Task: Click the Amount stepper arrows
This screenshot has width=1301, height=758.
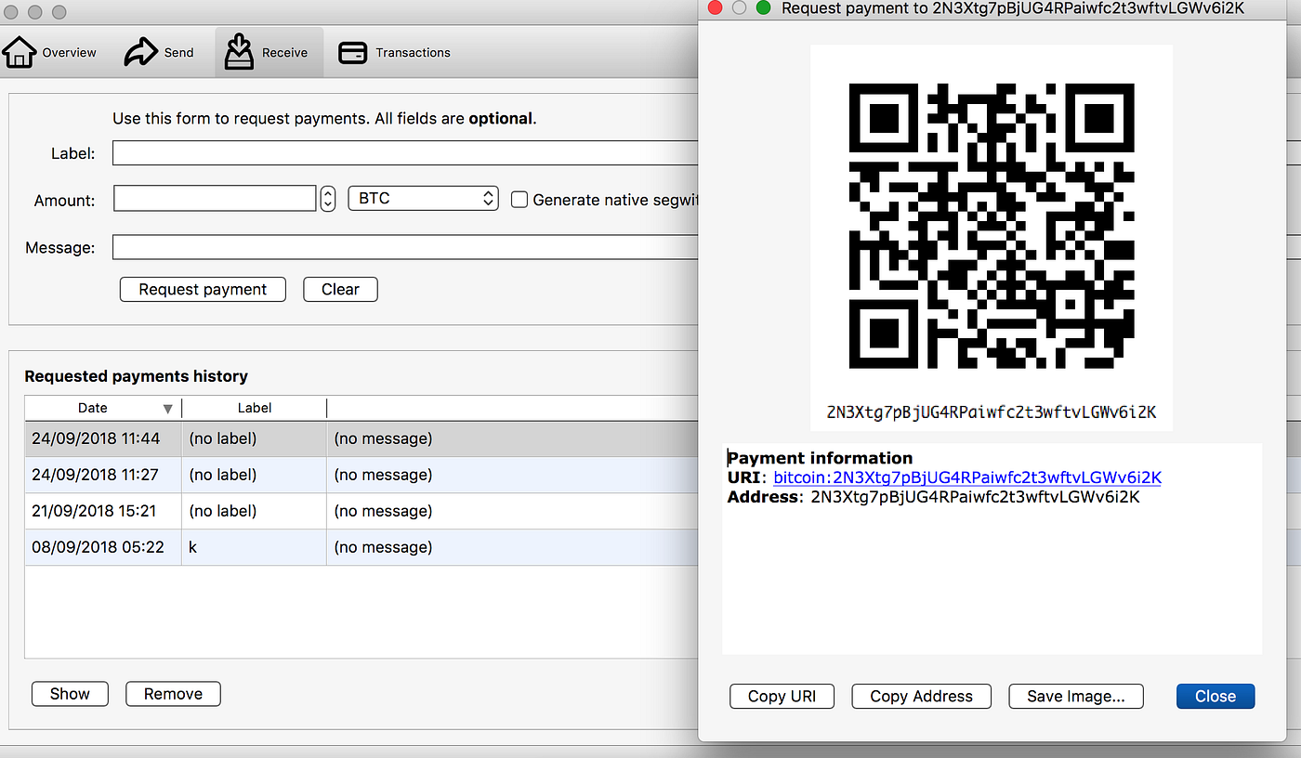Action: tap(328, 199)
